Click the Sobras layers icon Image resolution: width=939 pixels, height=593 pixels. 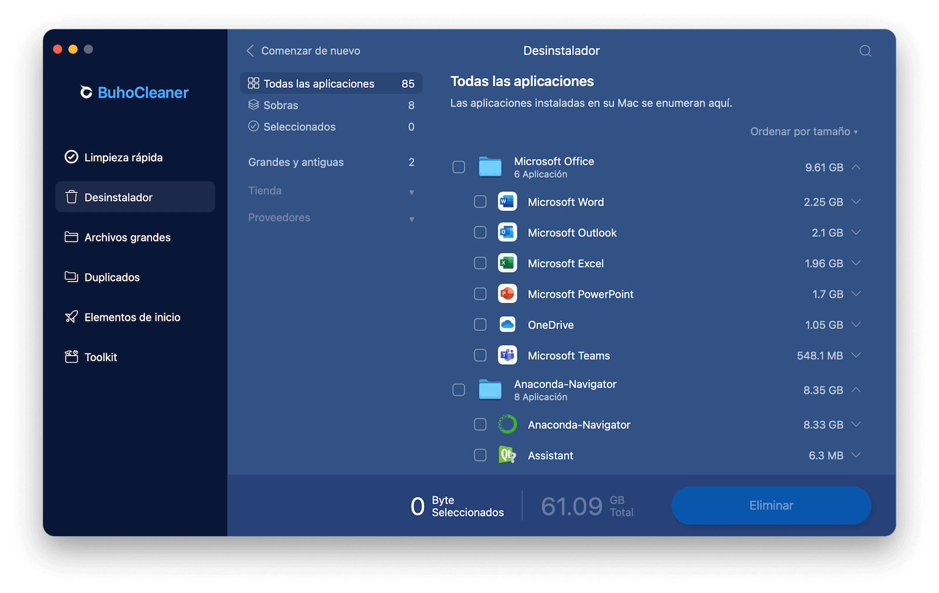point(254,105)
